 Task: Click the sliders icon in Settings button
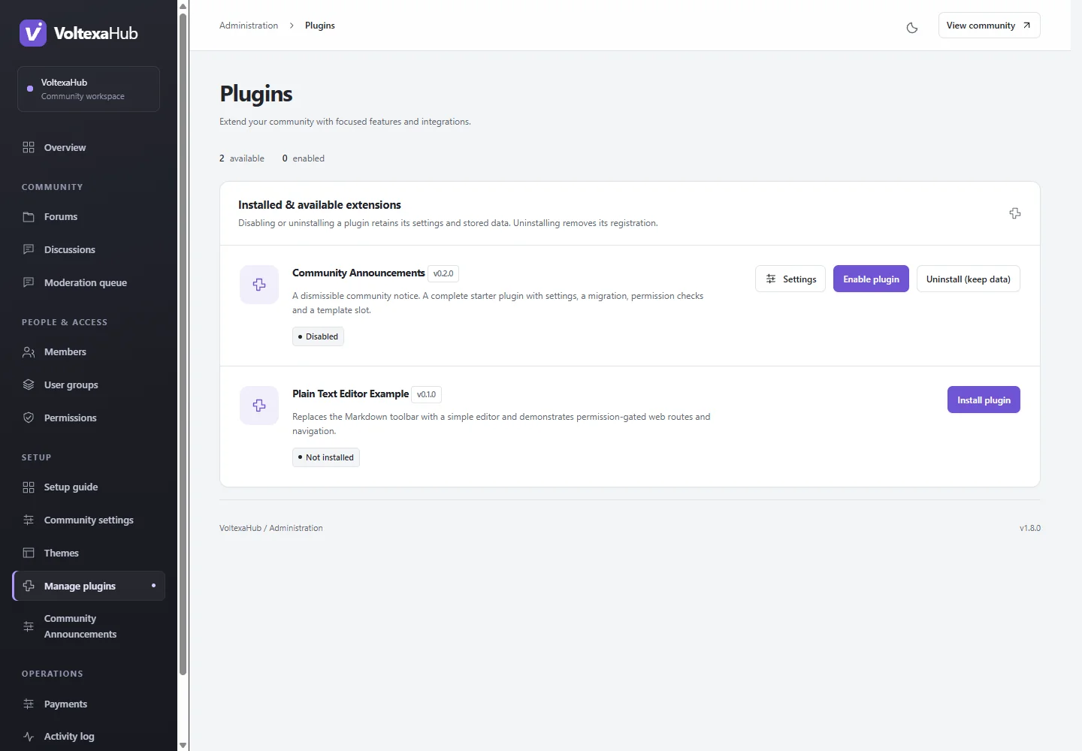point(771,279)
